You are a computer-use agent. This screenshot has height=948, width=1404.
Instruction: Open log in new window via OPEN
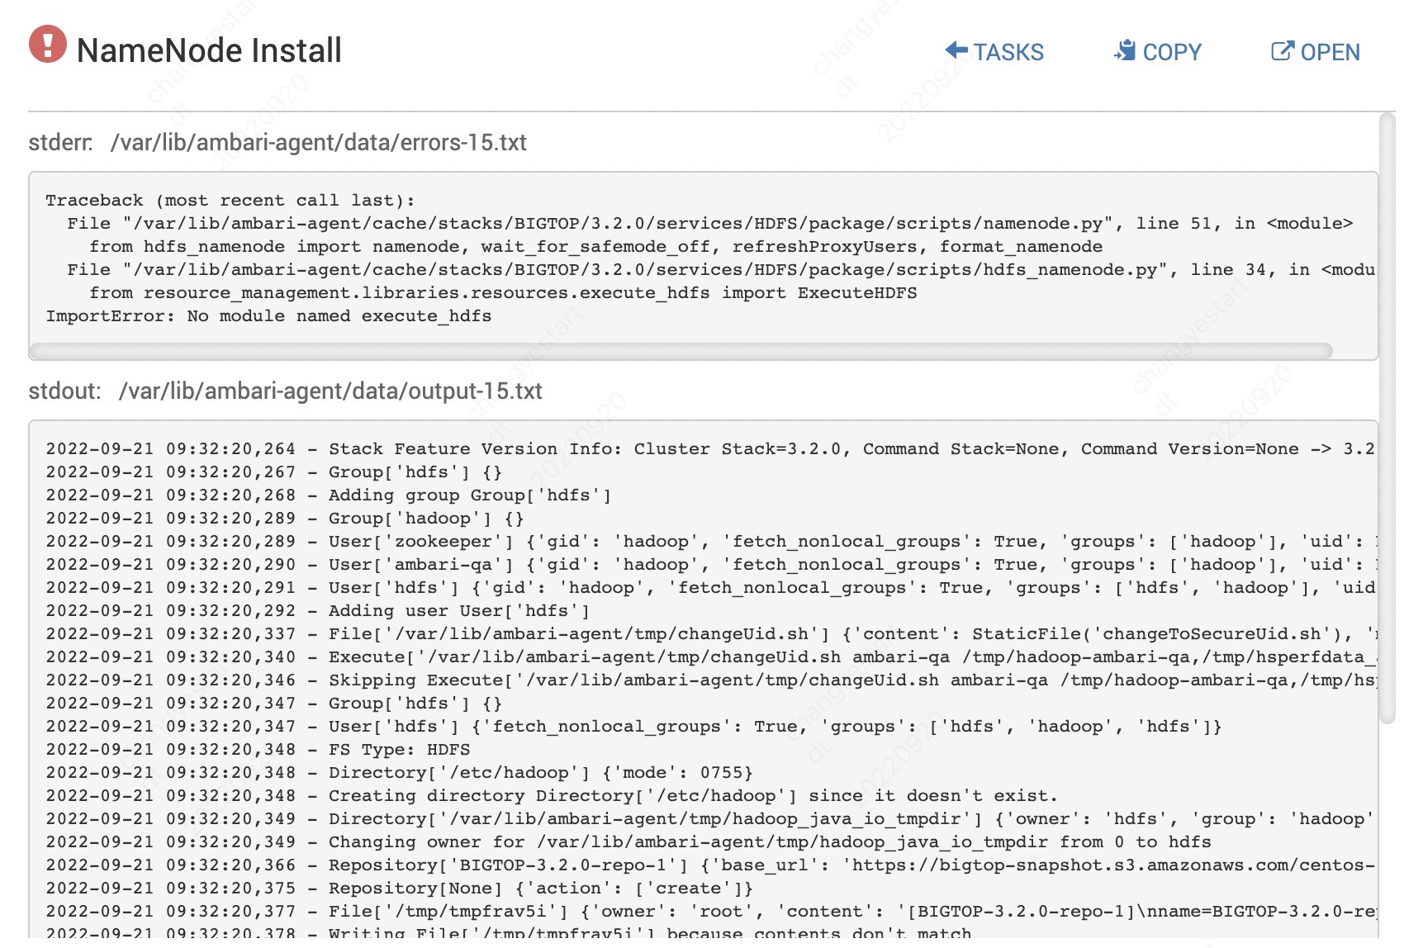click(1316, 51)
